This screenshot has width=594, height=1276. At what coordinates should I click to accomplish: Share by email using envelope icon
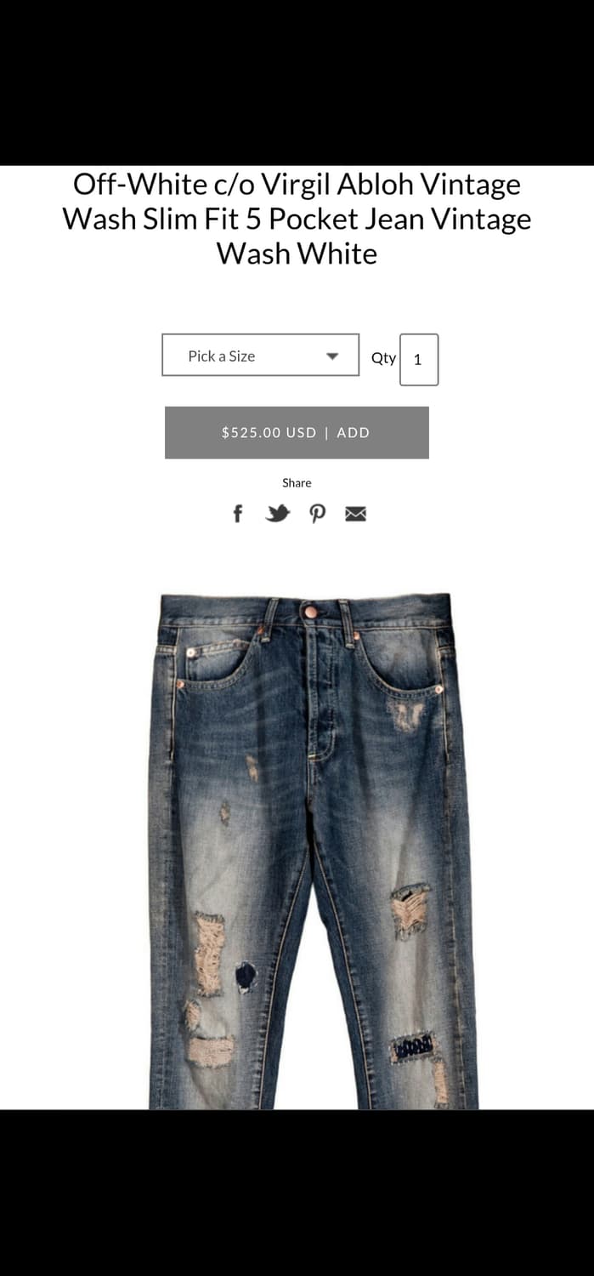pyautogui.click(x=355, y=514)
